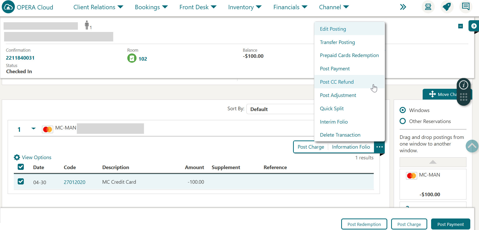This screenshot has height=230, width=479.
Task: Click the dots grid handle icon
Action: (x=464, y=97)
